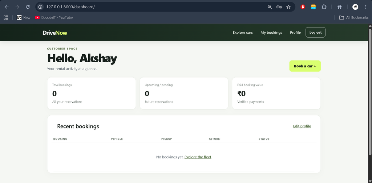The height and width of the screenshot is (183, 372).
Task: Select the Total bookings card
Action: click(92, 93)
